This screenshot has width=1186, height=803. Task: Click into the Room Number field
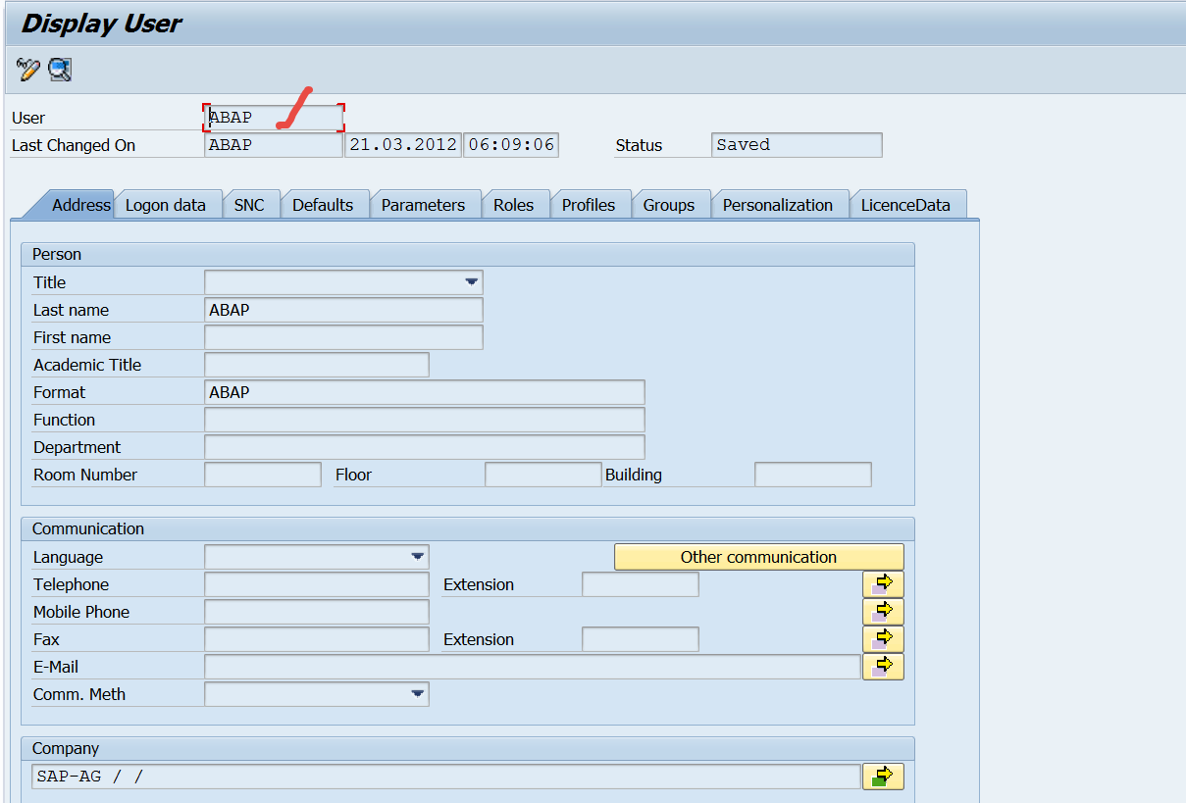click(262, 474)
